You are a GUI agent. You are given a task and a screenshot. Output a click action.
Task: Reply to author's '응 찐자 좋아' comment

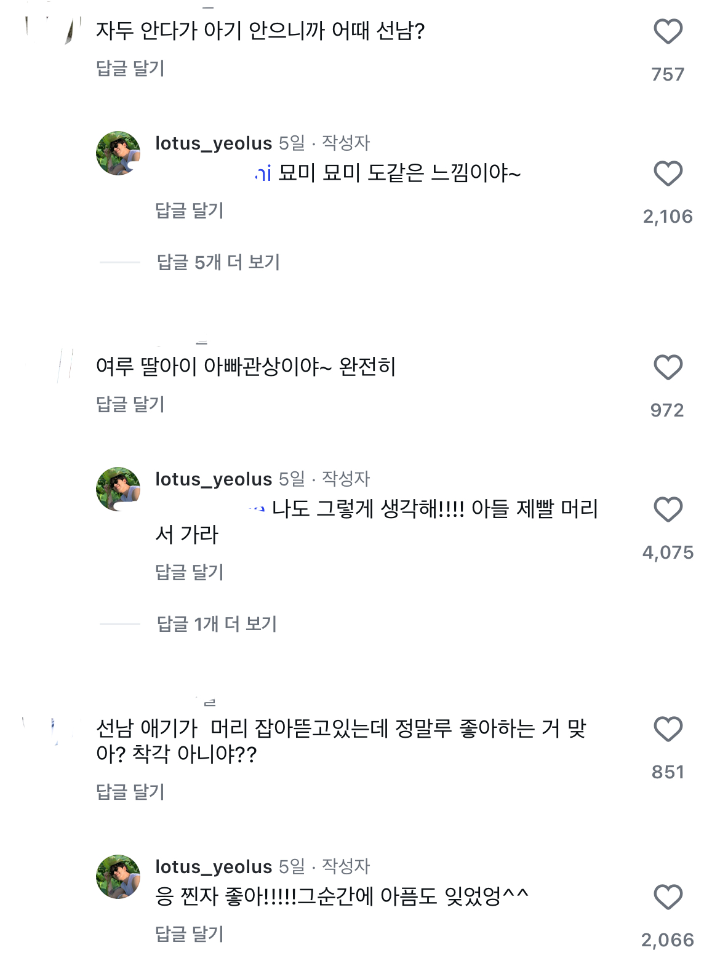coord(190,934)
